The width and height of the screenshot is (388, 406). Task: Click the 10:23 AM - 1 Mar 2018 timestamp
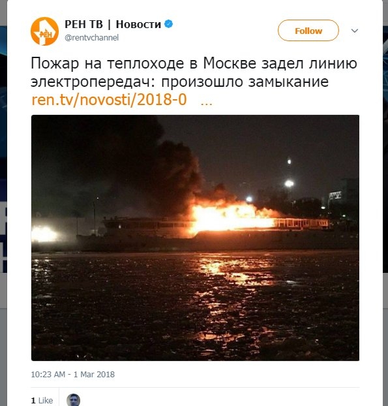(72, 375)
